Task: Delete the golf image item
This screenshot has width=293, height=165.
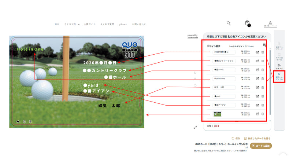Action: coord(263,114)
